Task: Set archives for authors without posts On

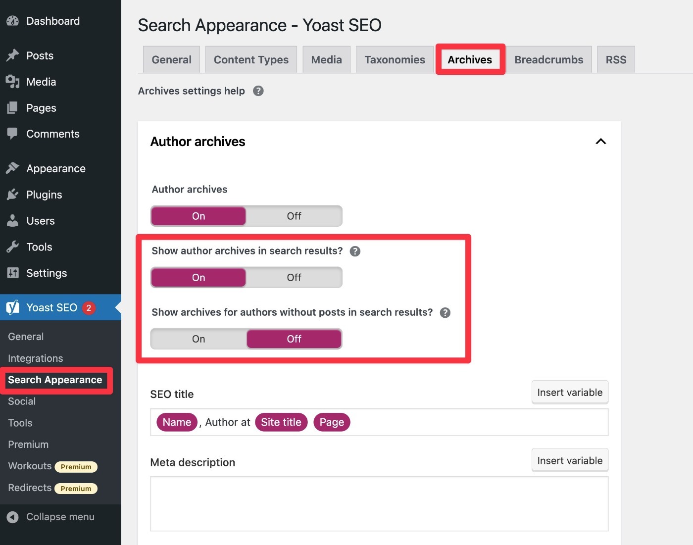Action: (198, 339)
